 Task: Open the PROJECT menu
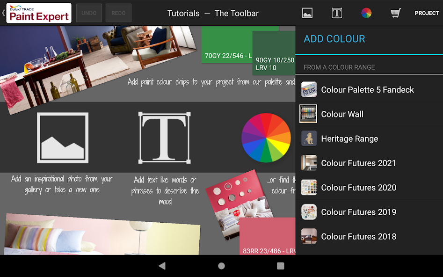point(427,13)
